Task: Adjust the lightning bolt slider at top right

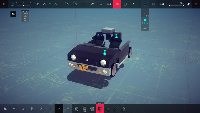Action: [170, 6]
